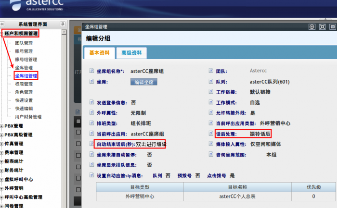Click help icon beside 坐席组名称 field

(92, 71)
